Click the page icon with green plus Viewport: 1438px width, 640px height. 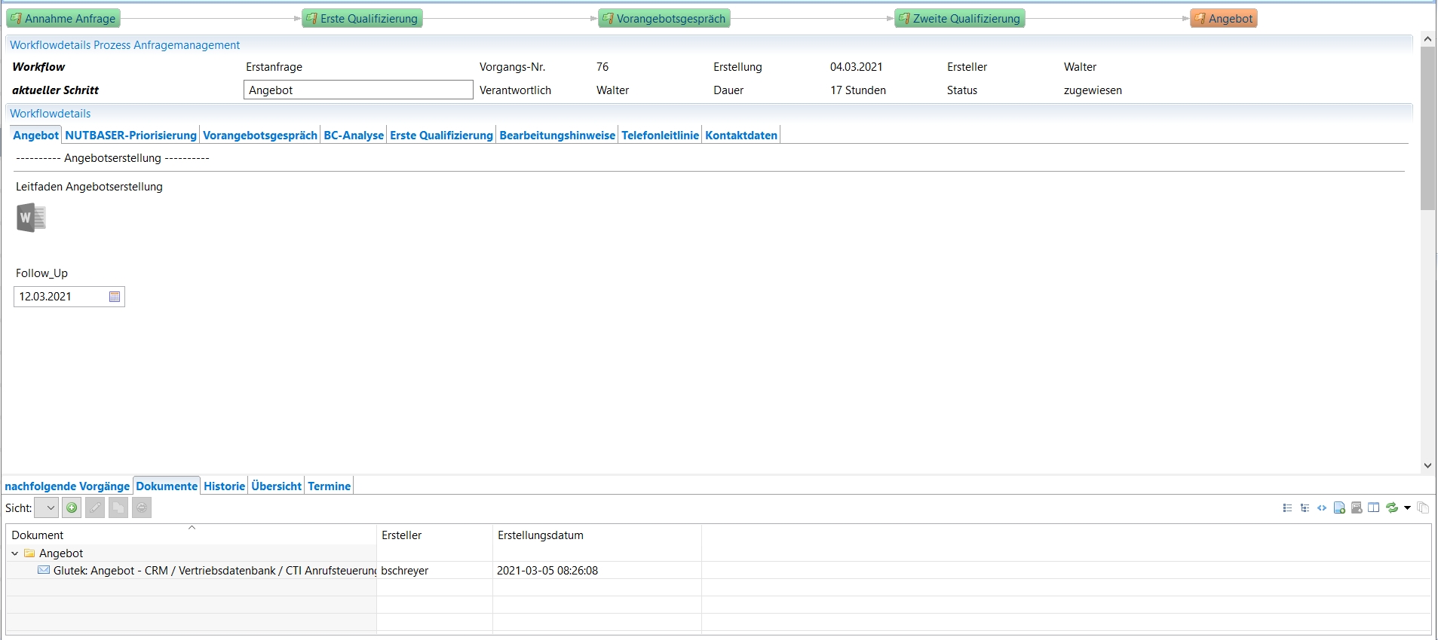coord(1339,508)
